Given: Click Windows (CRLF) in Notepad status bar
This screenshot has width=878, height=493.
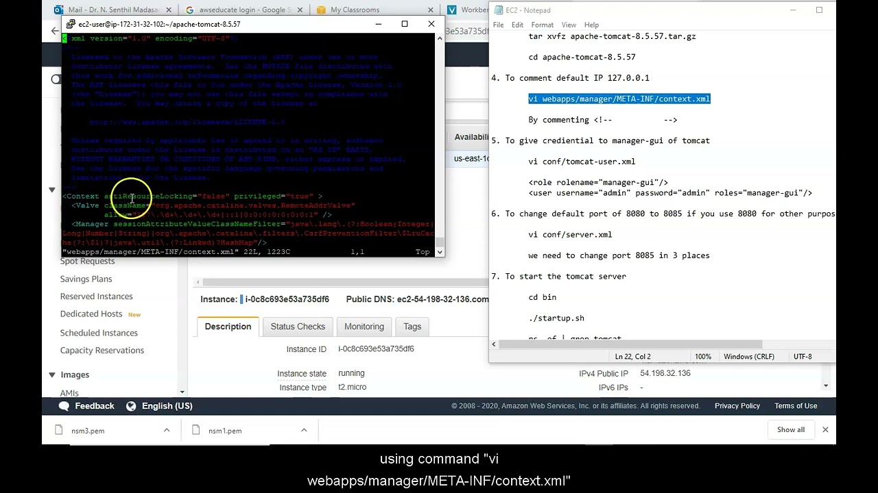Looking at the screenshot, I should (x=749, y=357).
